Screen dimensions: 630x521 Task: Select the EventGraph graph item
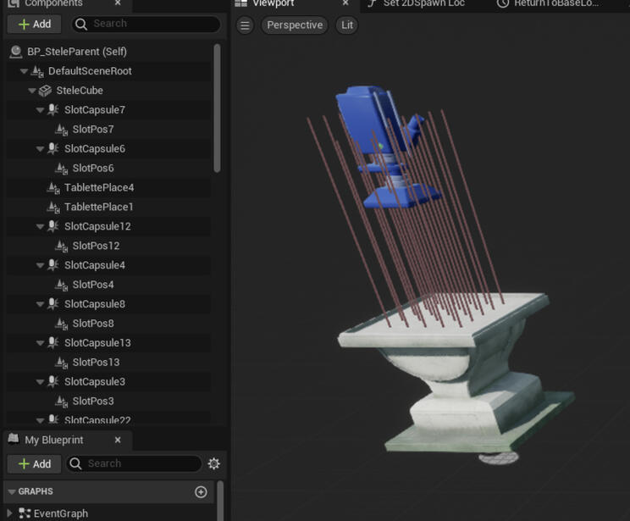[60, 513]
